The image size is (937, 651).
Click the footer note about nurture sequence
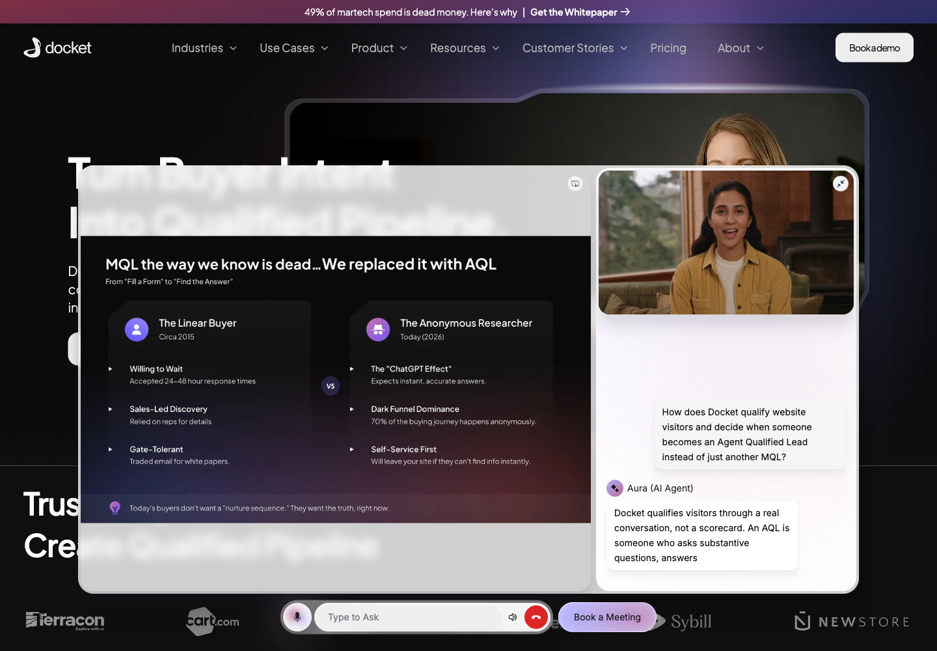tap(259, 508)
